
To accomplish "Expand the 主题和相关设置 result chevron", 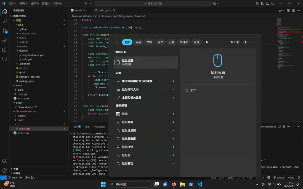I will 173,98.
